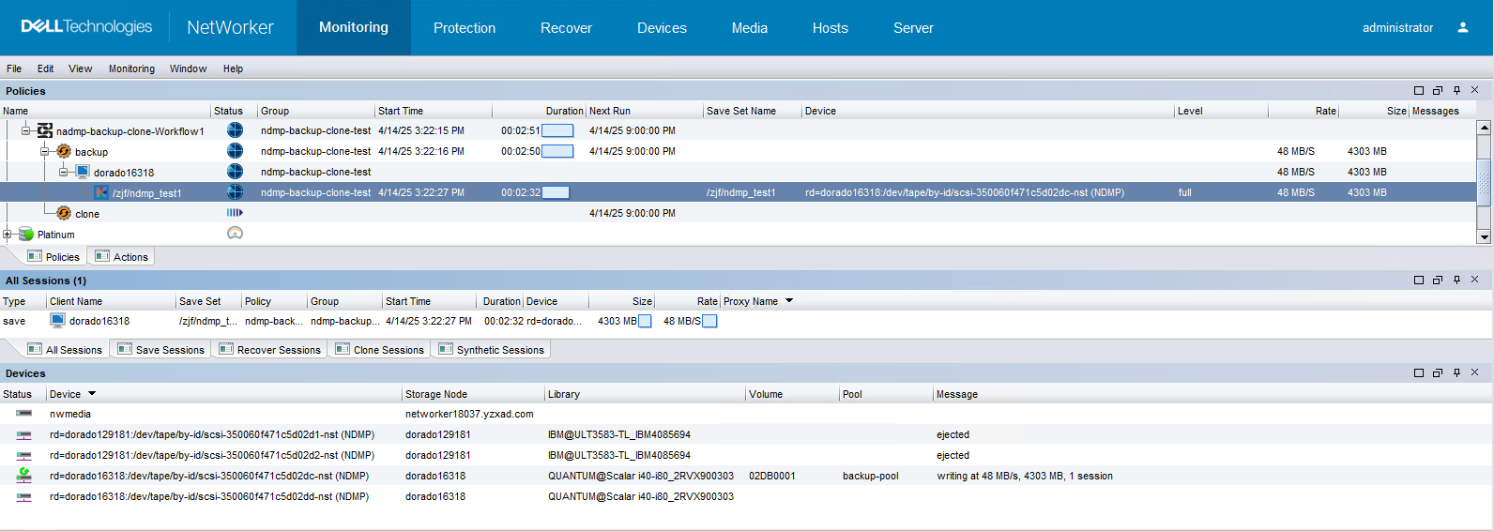Open the administrator user profile icon

(1462, 27)
